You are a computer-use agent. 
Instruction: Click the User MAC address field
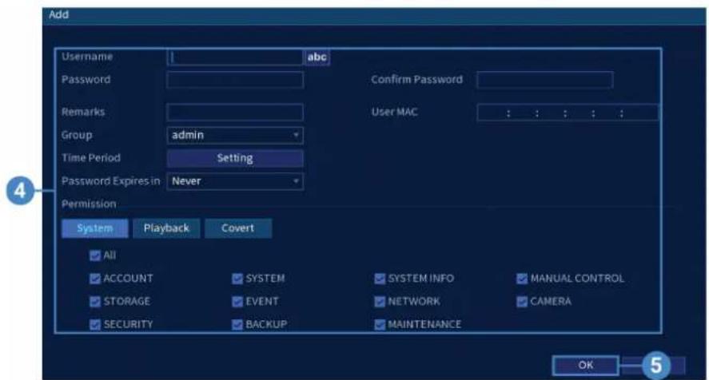point(568,113)
